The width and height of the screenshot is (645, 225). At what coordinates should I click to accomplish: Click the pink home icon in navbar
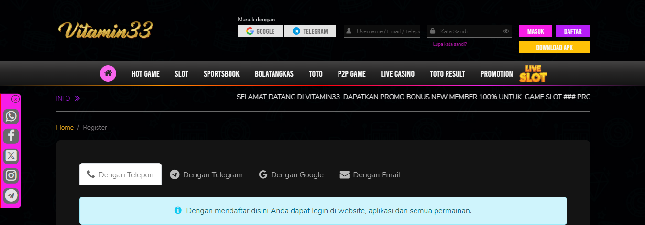pos(108,73)
